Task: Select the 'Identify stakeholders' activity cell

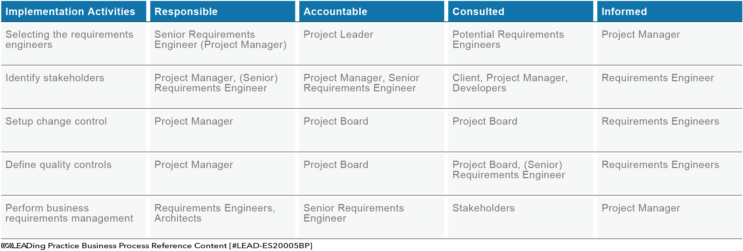Action: point(74,87)
